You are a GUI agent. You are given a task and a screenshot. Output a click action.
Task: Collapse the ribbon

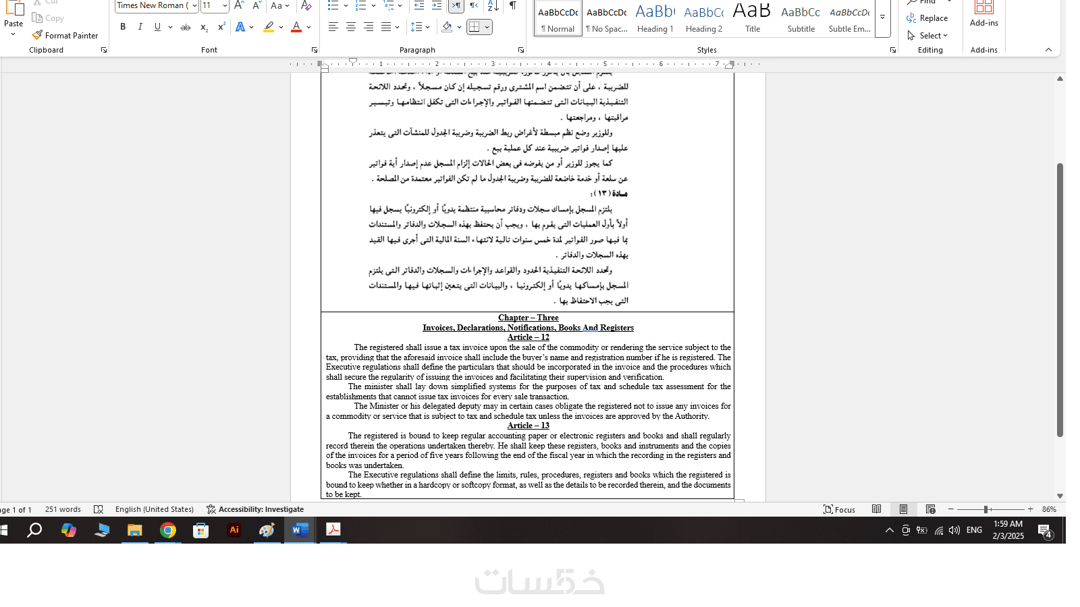pos(1048,49)
